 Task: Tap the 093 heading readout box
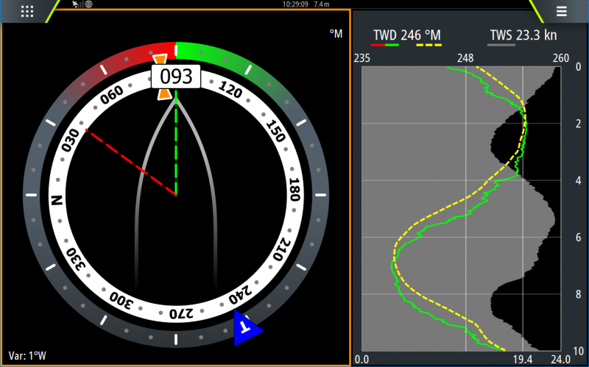[176, 76]
